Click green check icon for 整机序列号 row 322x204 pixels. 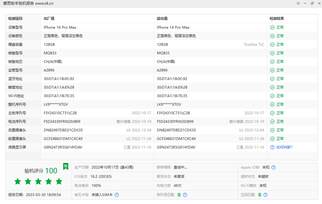[x=272, y=105]
